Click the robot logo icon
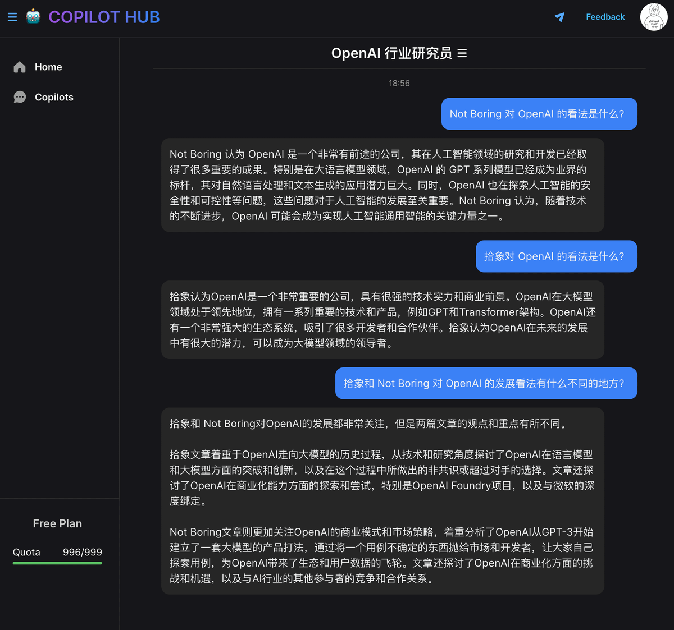Screen dimensions: 674x630 tap(33, 17)
